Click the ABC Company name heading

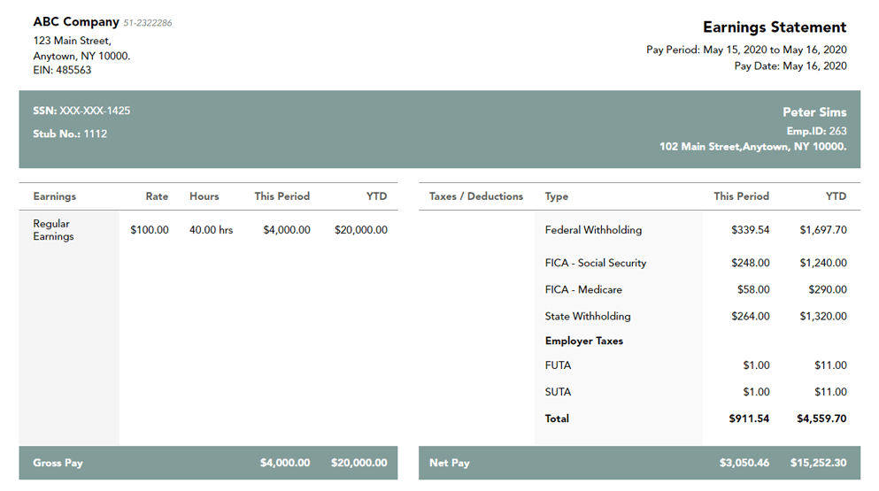pyautogui.click(x=76, y=22)
